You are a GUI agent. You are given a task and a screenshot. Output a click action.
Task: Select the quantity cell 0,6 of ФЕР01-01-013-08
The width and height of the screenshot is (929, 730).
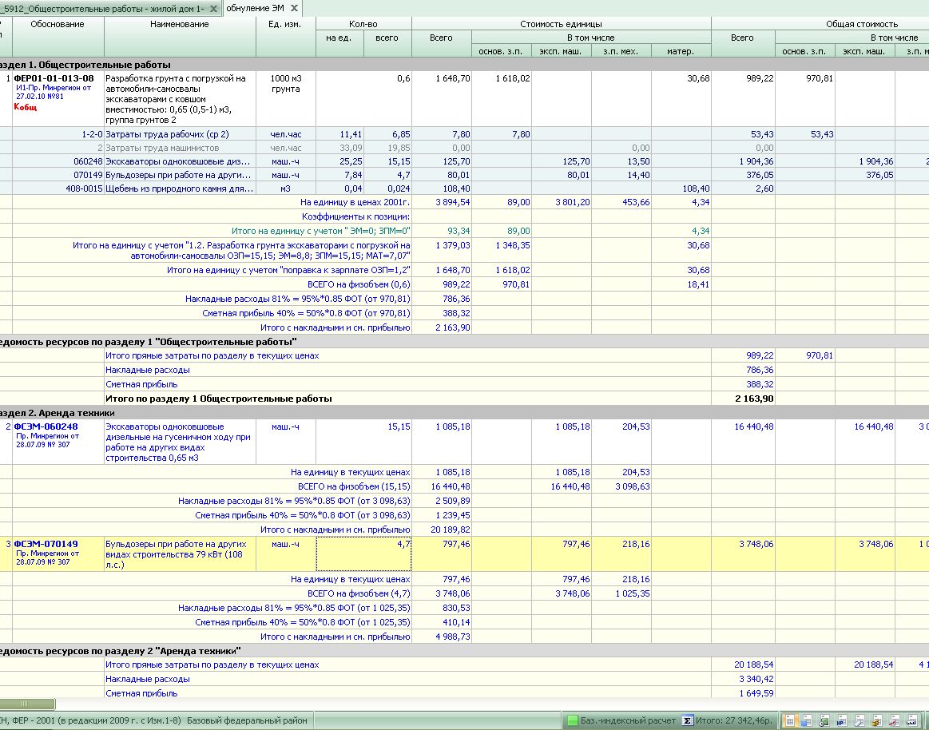(x=363, y=99)
